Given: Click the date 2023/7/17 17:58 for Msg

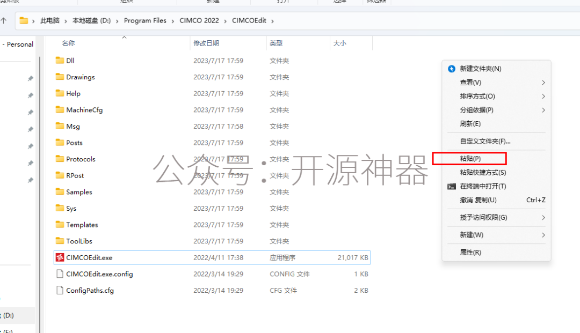Looking at the screenshot, I should click(x=218, y=126).
